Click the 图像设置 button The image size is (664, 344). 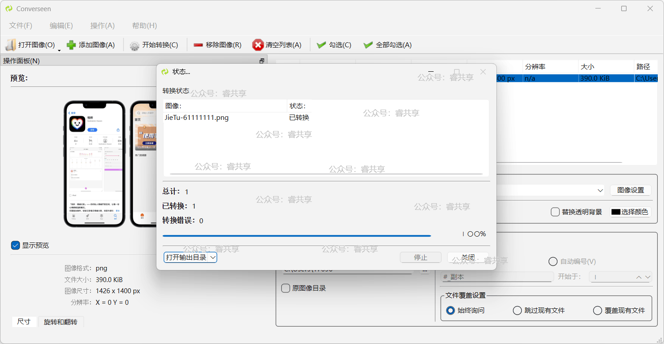click(631, 190)
